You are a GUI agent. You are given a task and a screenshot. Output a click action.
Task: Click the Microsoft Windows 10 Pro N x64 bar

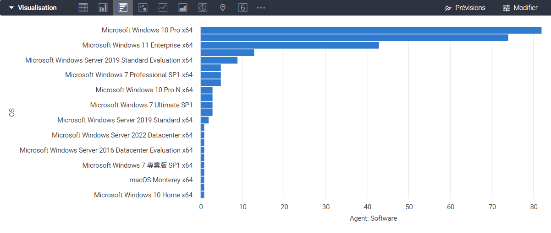pos(207,90)
